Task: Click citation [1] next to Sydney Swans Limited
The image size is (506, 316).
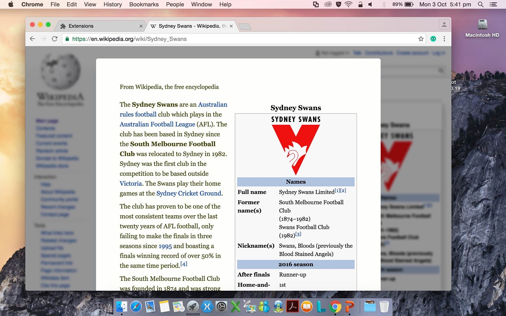Action: pyautogui.click(x=337, y=191)
